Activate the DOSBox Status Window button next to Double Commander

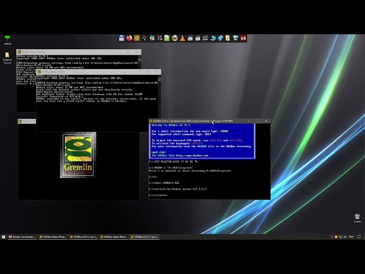(x=53, y=237)
